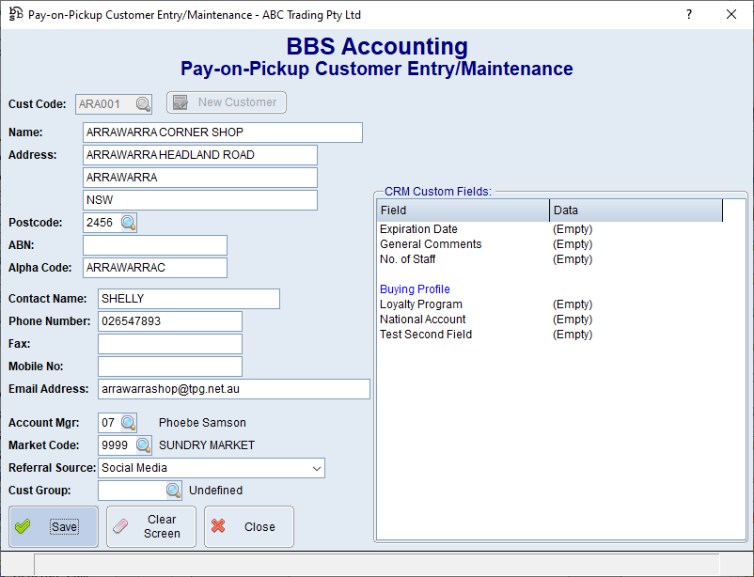Click the Cust Group search icon
This screenshot has height=577, width=754.
click(x=173, y=491)
